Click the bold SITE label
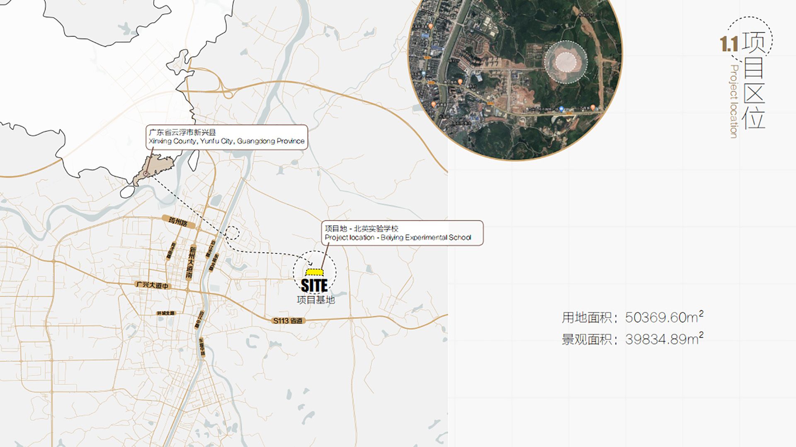The height and width of the screenshot is (447, 796). (314, 286)
